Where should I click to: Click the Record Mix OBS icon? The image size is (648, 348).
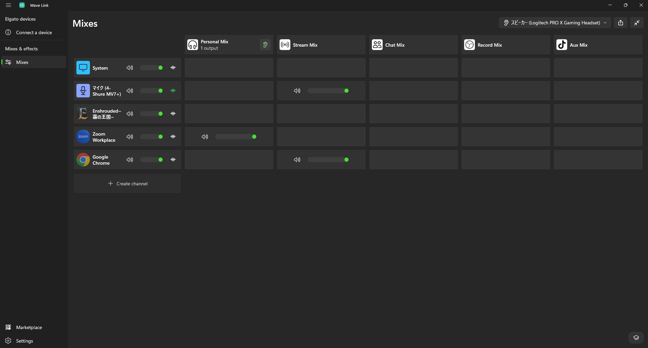[470, 45]
